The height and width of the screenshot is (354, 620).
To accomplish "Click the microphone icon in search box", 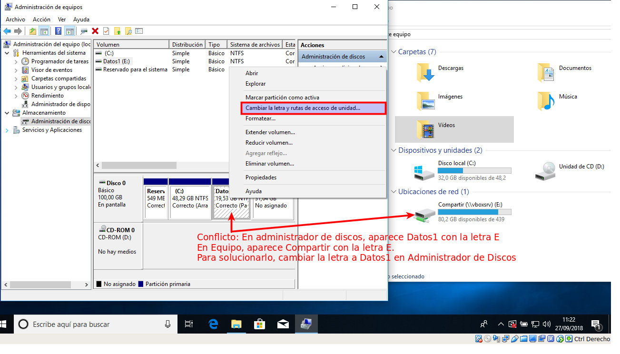I will [167, 324].
